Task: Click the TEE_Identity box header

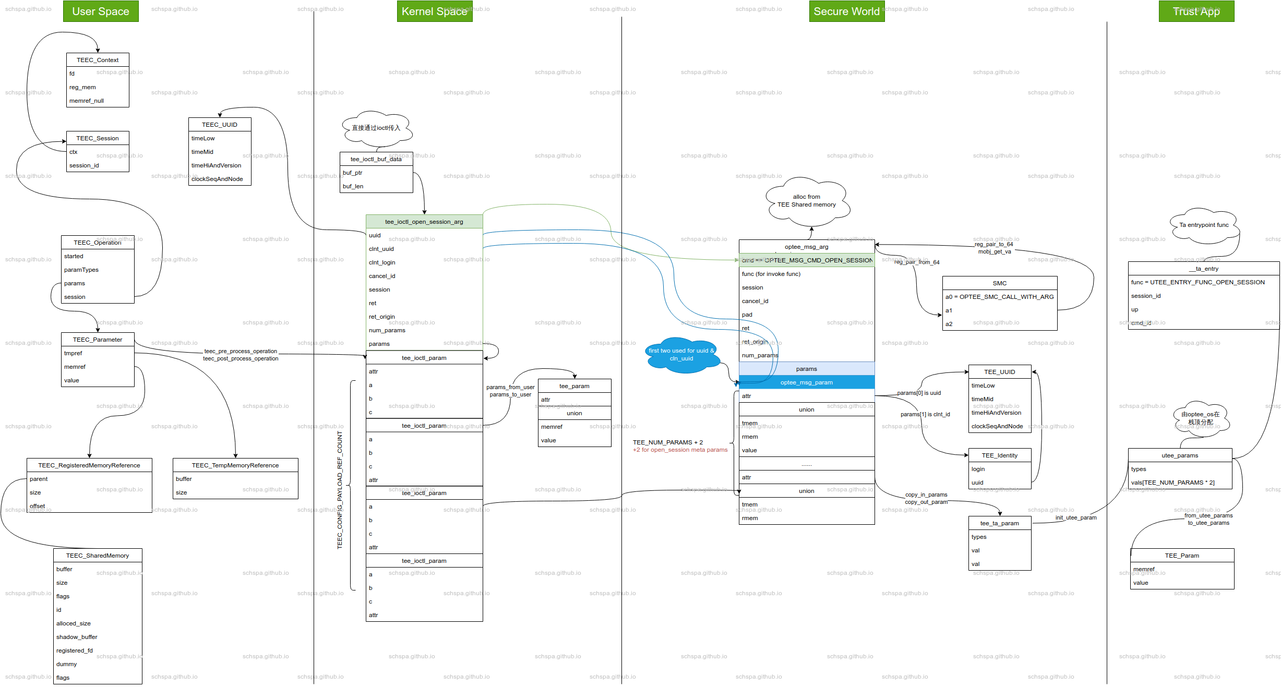Action: pos(999,455)
